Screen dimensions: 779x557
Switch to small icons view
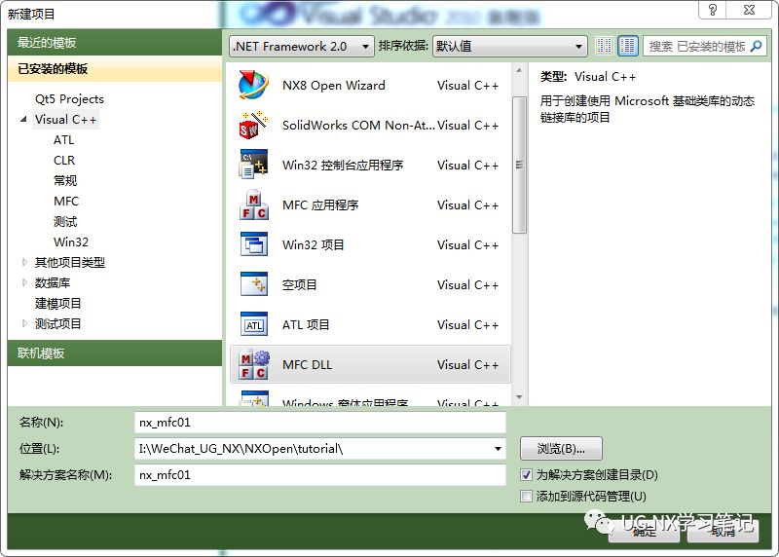pos(604,46)
